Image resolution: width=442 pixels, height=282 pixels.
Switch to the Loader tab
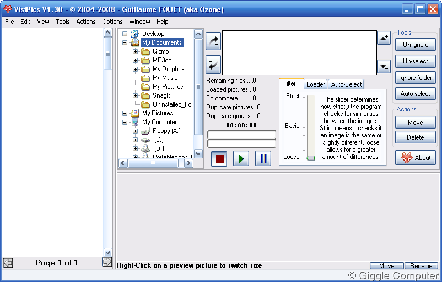tap(315, 84)
